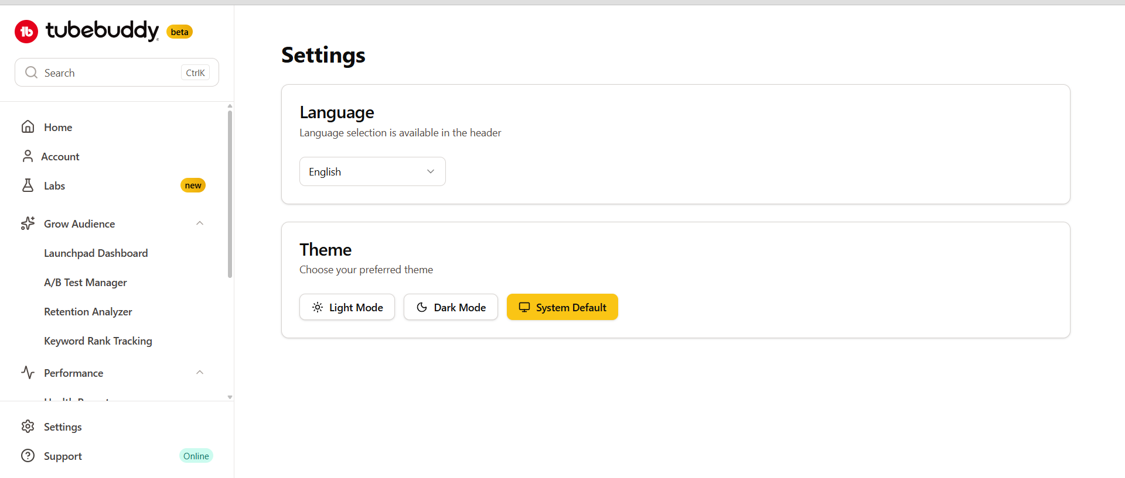Image resolution: width=1125 pixels, height=478 pixels.
Task: Open Labs from the sidebar
Action: tap(54, 185)
